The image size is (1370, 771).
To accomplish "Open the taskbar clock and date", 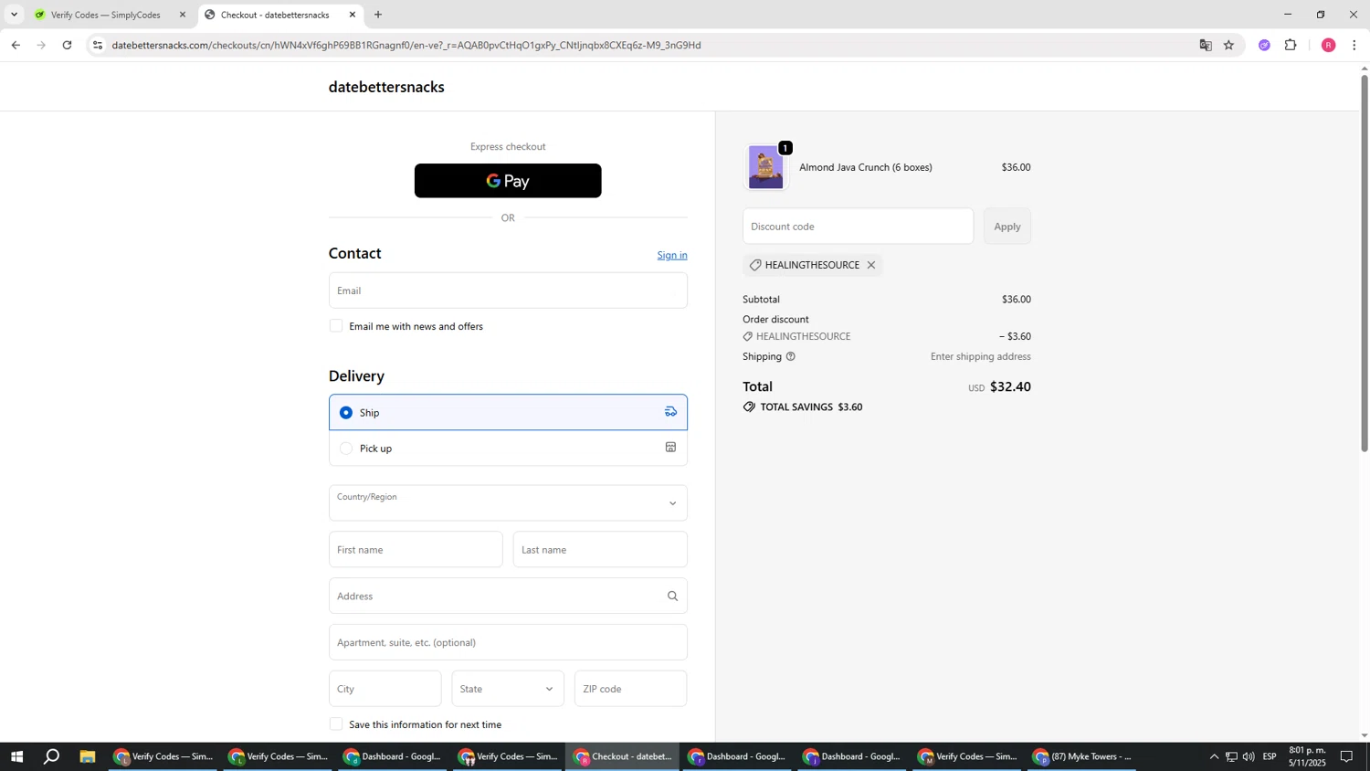I will [x=1307, y=756].
